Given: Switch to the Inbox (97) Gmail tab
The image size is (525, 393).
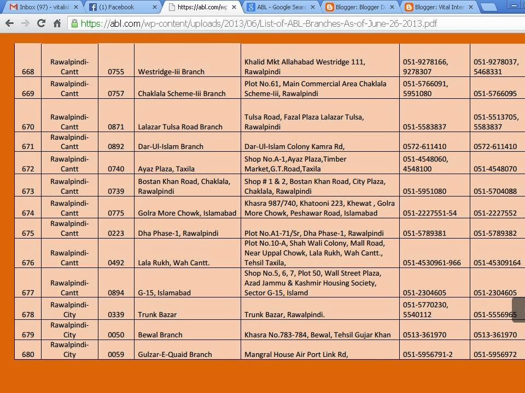Looking at the screenshot, I should pyautogui.click(x=44, y=7).
